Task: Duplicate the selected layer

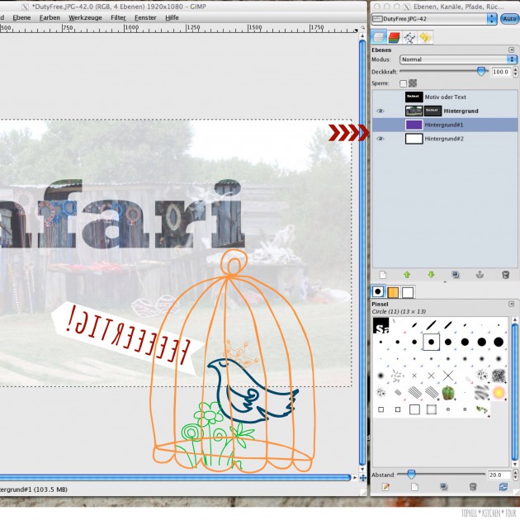Action: 456,275
